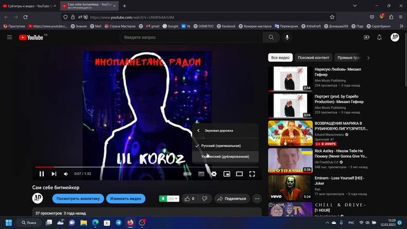
Task: Skip to the next video in the player
Action: click(x=53, y=174)
